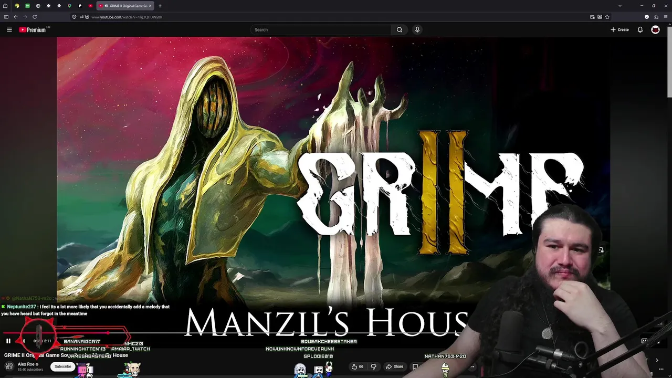672x378 pixels.
Task: Bookmark this page with star icon
Action: click(607, 17)
